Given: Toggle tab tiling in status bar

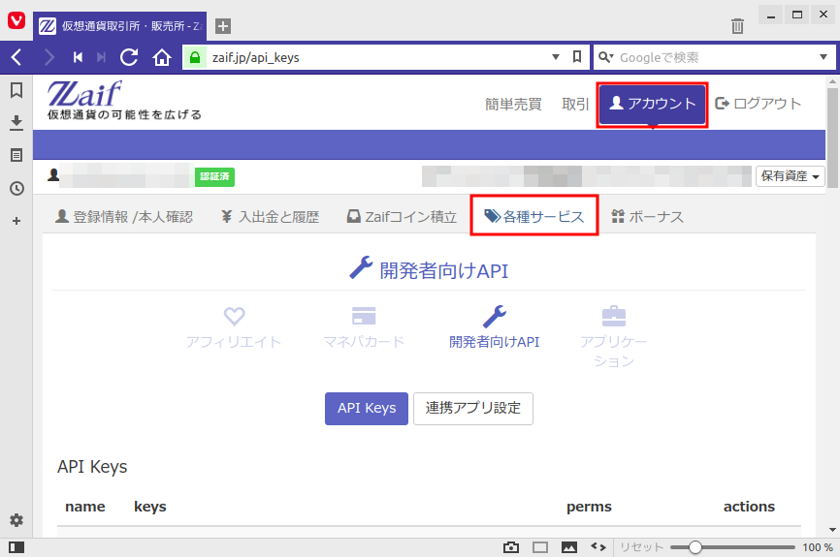Looking at the screenshot, I should (540, 547).
